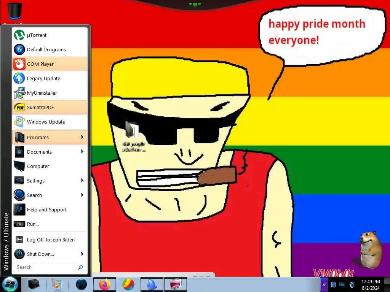Open the blue fin taskbar app

pyautogui.click(x=152, y=284)
